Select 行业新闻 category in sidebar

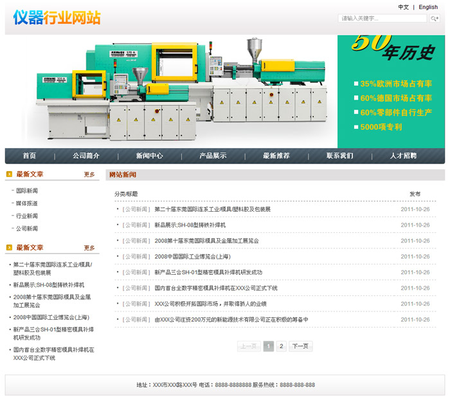point(27,216)
